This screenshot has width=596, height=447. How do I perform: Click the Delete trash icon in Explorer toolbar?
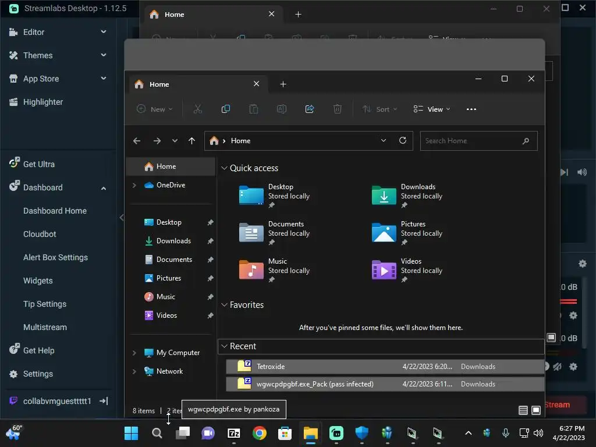[x=338, y=109]
